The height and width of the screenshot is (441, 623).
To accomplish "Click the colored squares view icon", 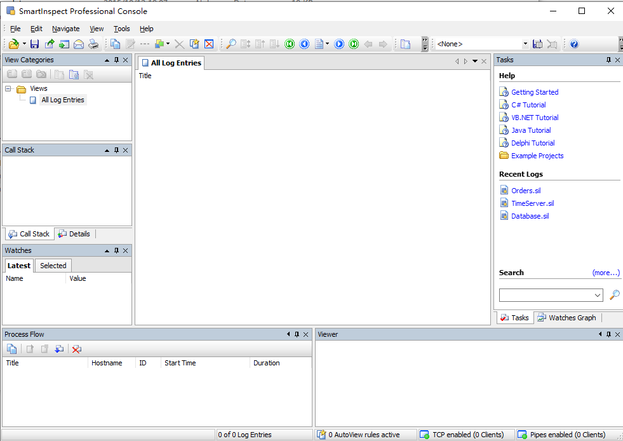I will [160, 44].
